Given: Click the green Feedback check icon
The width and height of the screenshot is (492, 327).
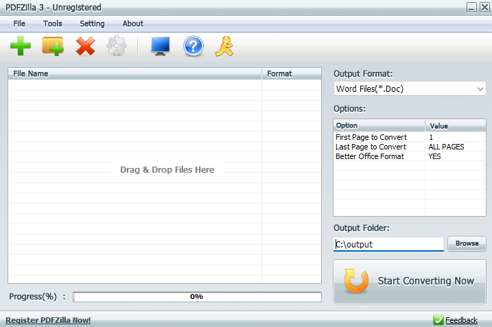Looking at the screenshot, I should (438, 319).
